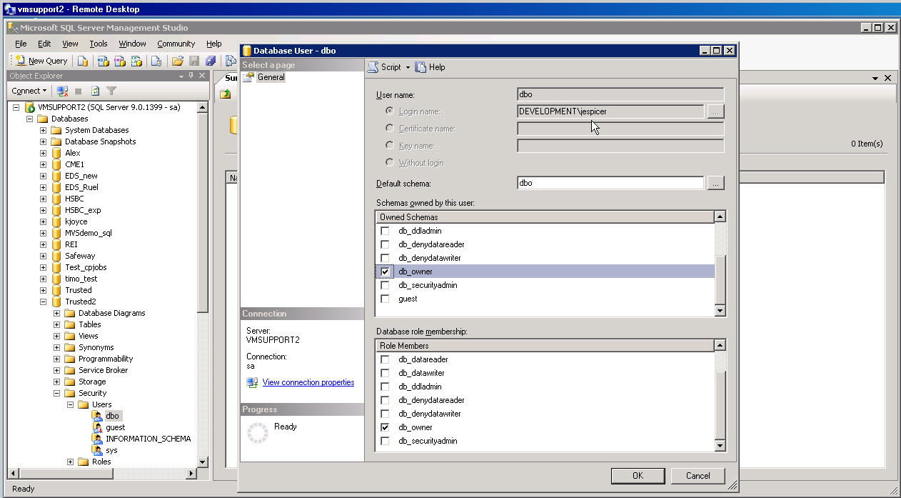Check db_datareader in Role Members list
Image resolution: width=901 pixels, height=498 pixels.
coord(386,359)
